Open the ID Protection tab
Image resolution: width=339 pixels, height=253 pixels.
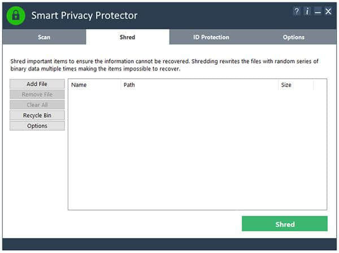click(x=211, y=37)
